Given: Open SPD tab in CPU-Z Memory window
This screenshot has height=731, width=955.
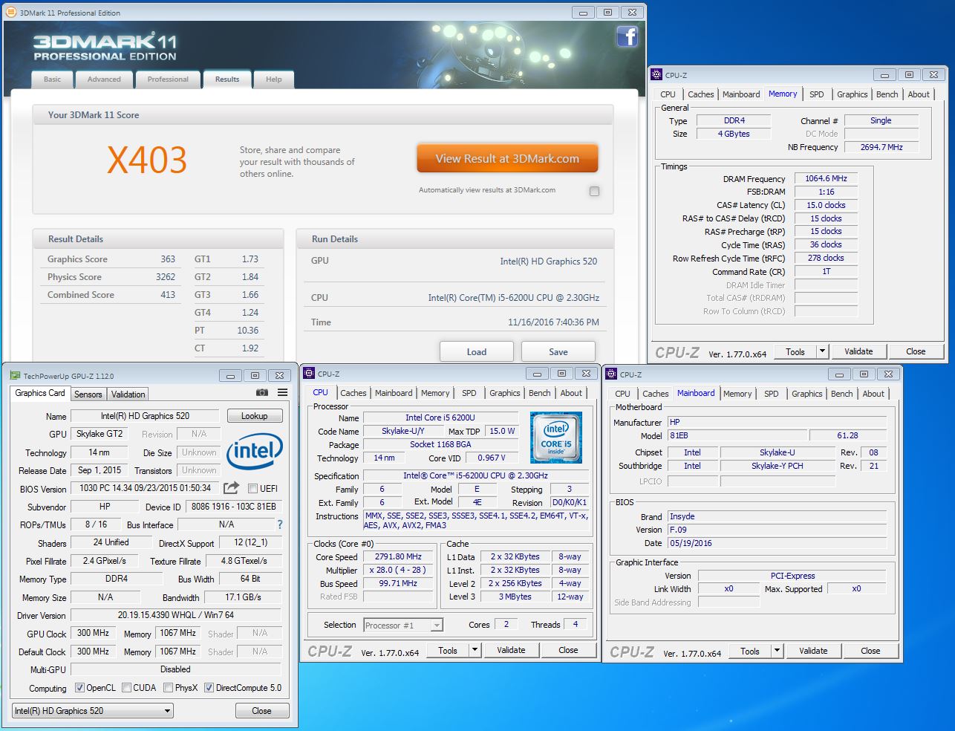Looking at the screenshot, I should [x=817, y=94].
